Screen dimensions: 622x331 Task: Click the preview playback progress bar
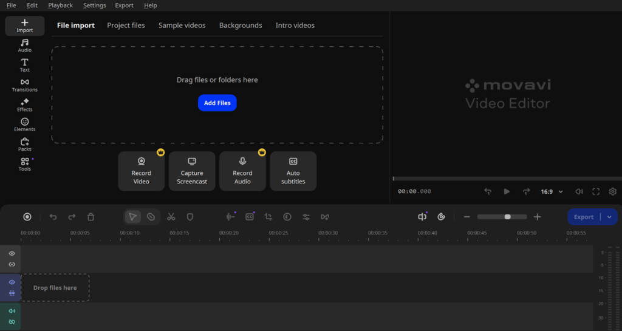[507, 179]
